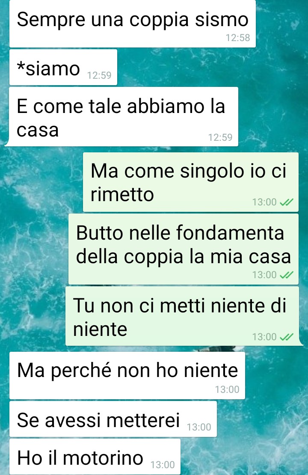Tap the double-check read receipt on 'Ma come singolo io ci rimetto'
Image resolution: width=308 pixels, height=475 pixels.
pyautogui.click(x=287, y=202)
